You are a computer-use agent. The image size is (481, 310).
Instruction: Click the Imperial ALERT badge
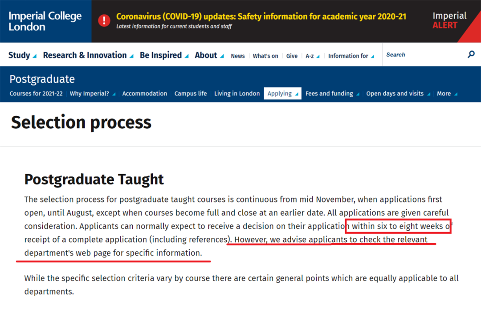coord(449,20)
